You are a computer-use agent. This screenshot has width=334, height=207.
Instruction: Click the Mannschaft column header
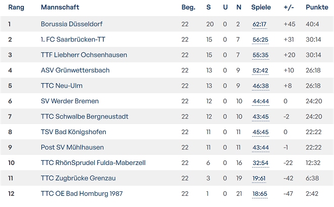point(60,8)
